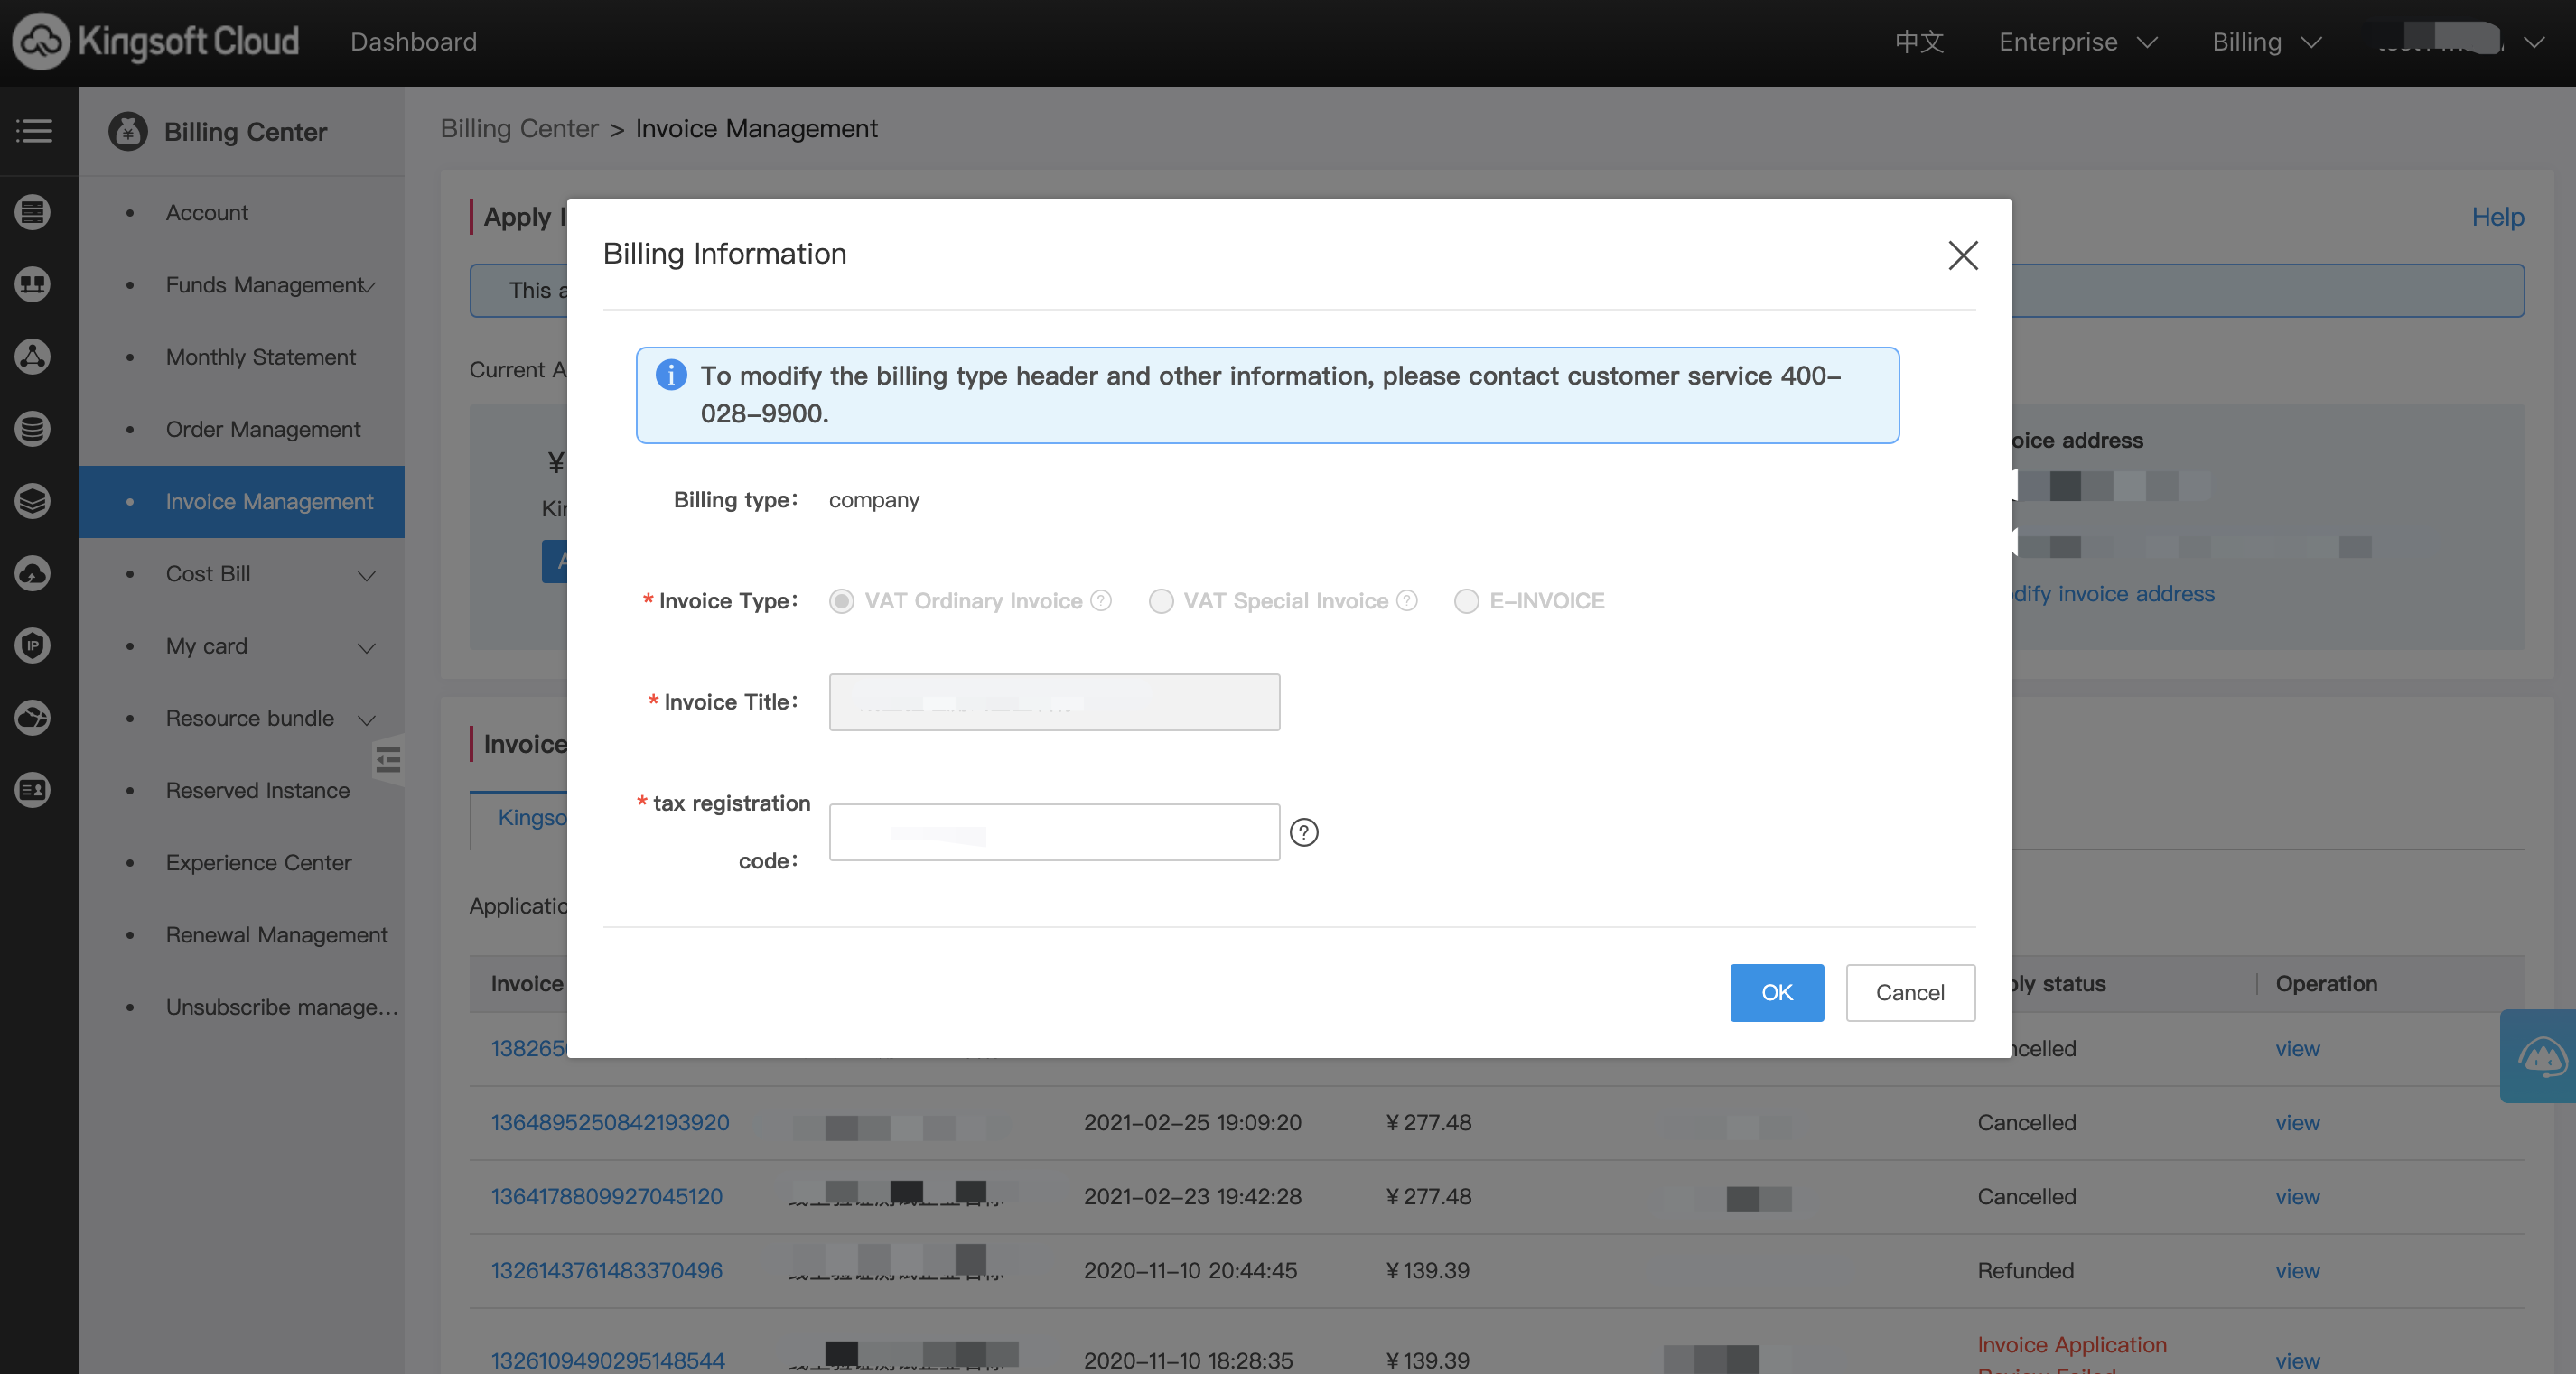Screen dimensions: 2576x1374
Task: Select VAT Ordinary Invoice radio button
Action: (x=841, y=600)
